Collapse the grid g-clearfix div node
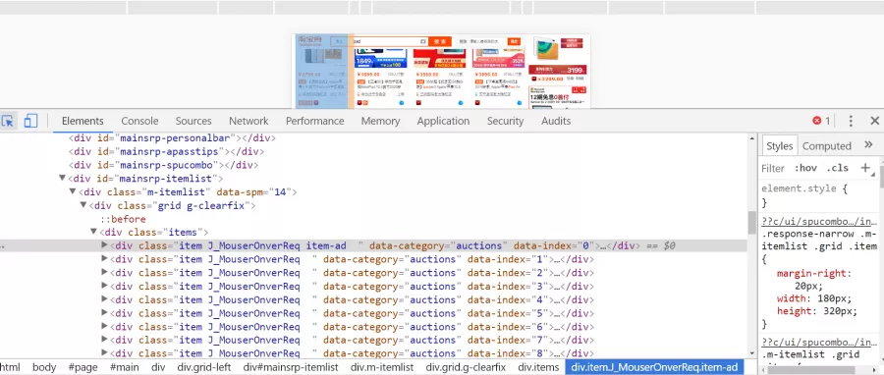The width and height of the screenshot is (884, 375). (x=83, y=205)
